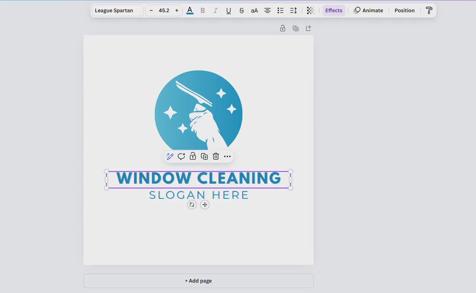Click right side width handle of text box

point(290,180)
